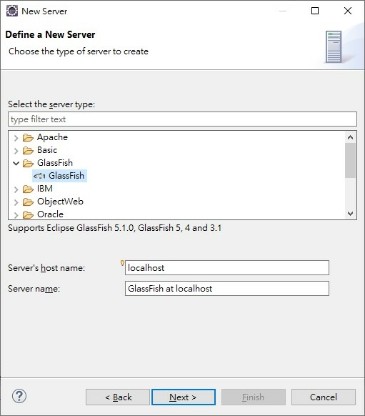Viewport: 365px width, 416px height.
Task: Click the host name content assist lightbulb
Action: (x=122, y=263)
